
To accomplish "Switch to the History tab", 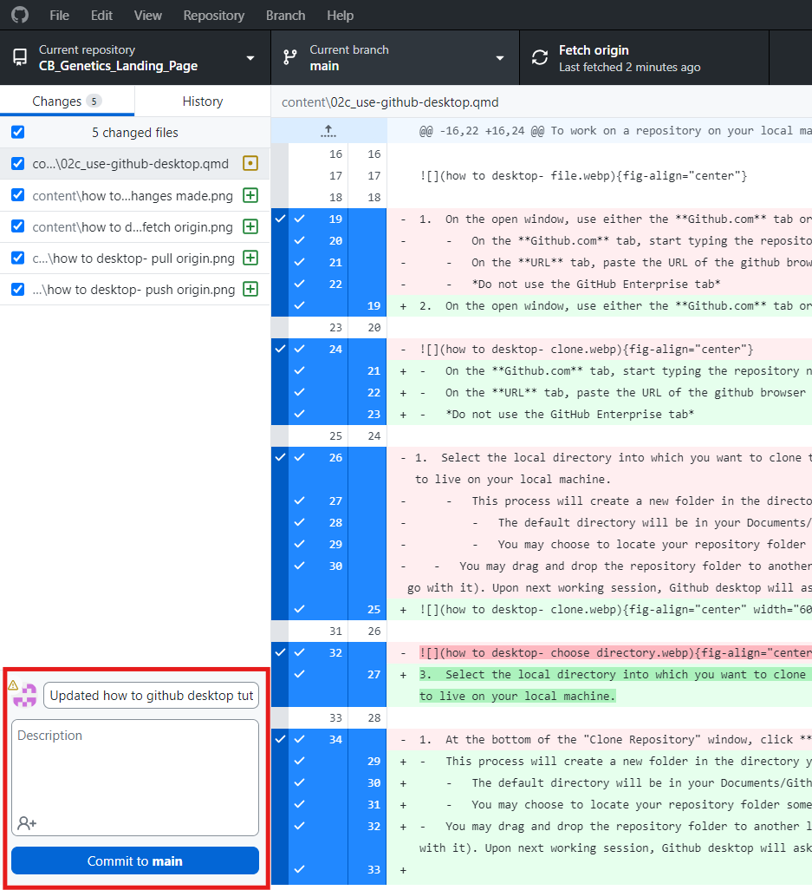I will point(203,101).
